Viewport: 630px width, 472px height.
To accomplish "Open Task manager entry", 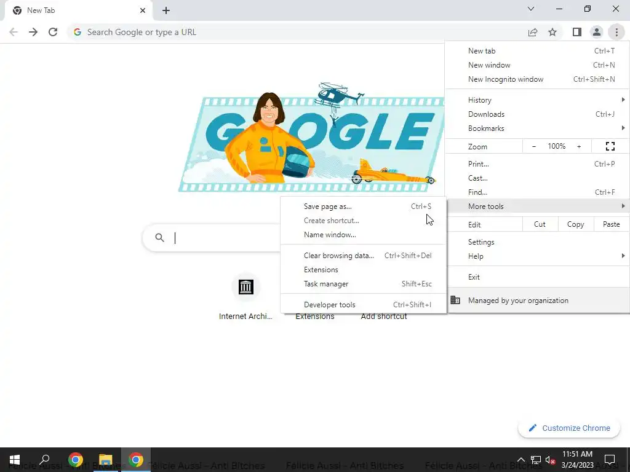I will pyautogui.click(x=363, y=284).
